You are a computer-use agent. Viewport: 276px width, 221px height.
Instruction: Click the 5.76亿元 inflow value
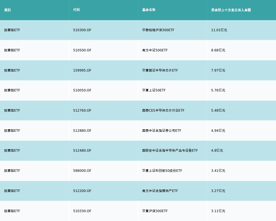click(x=218, y=90)
